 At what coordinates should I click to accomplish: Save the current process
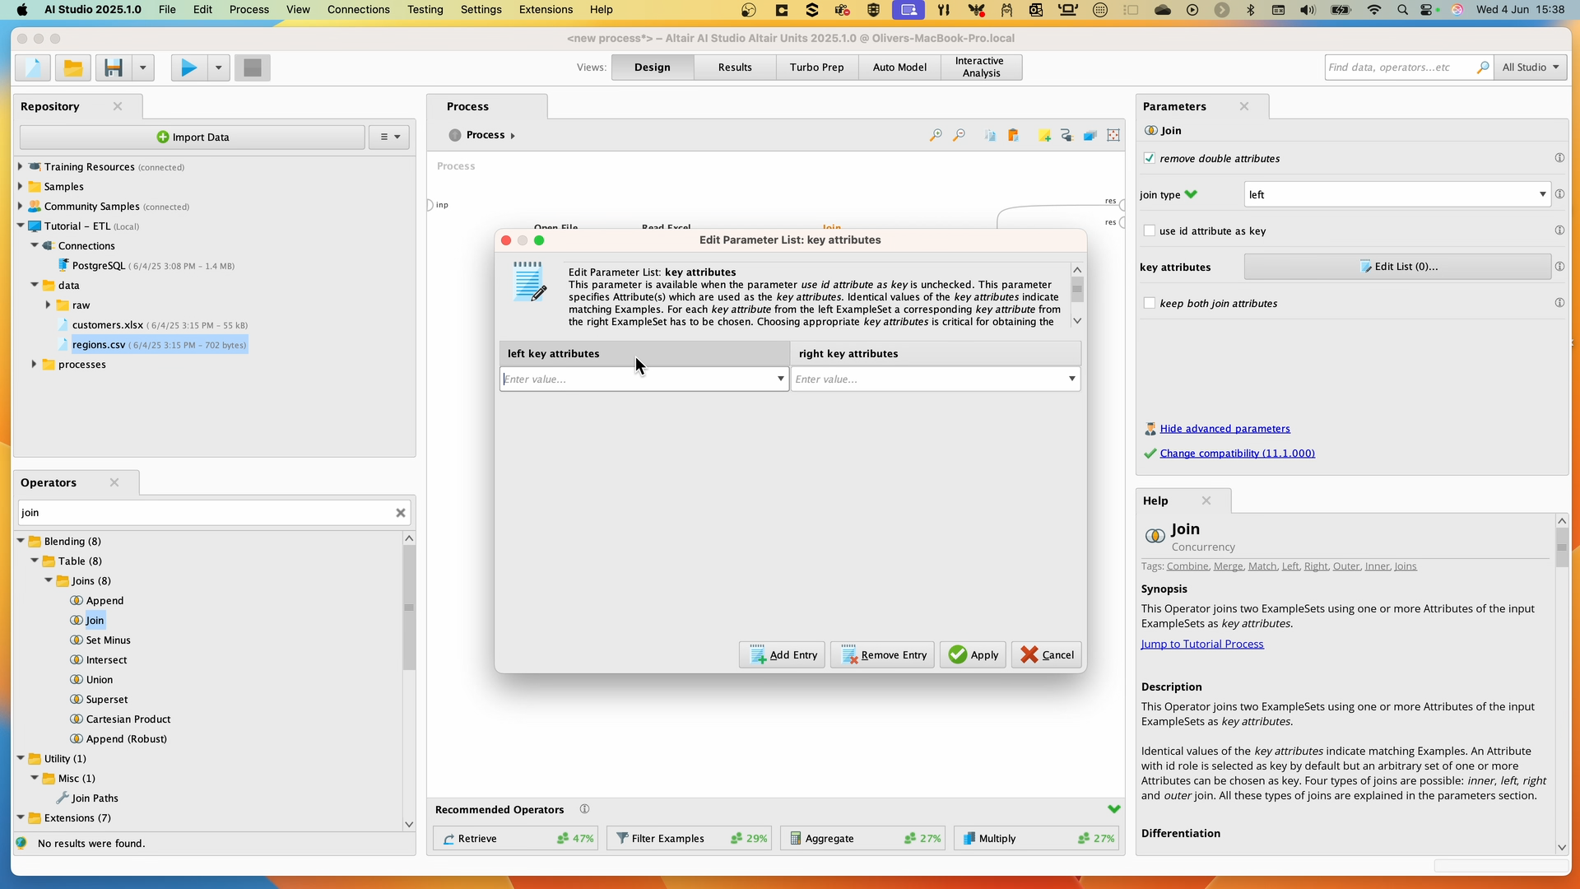(114, 67)
